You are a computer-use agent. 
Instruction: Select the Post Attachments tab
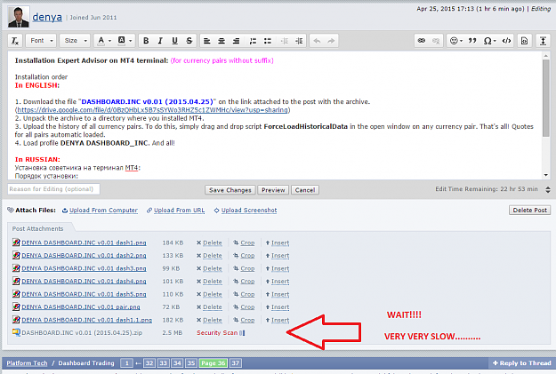(38, 229)
